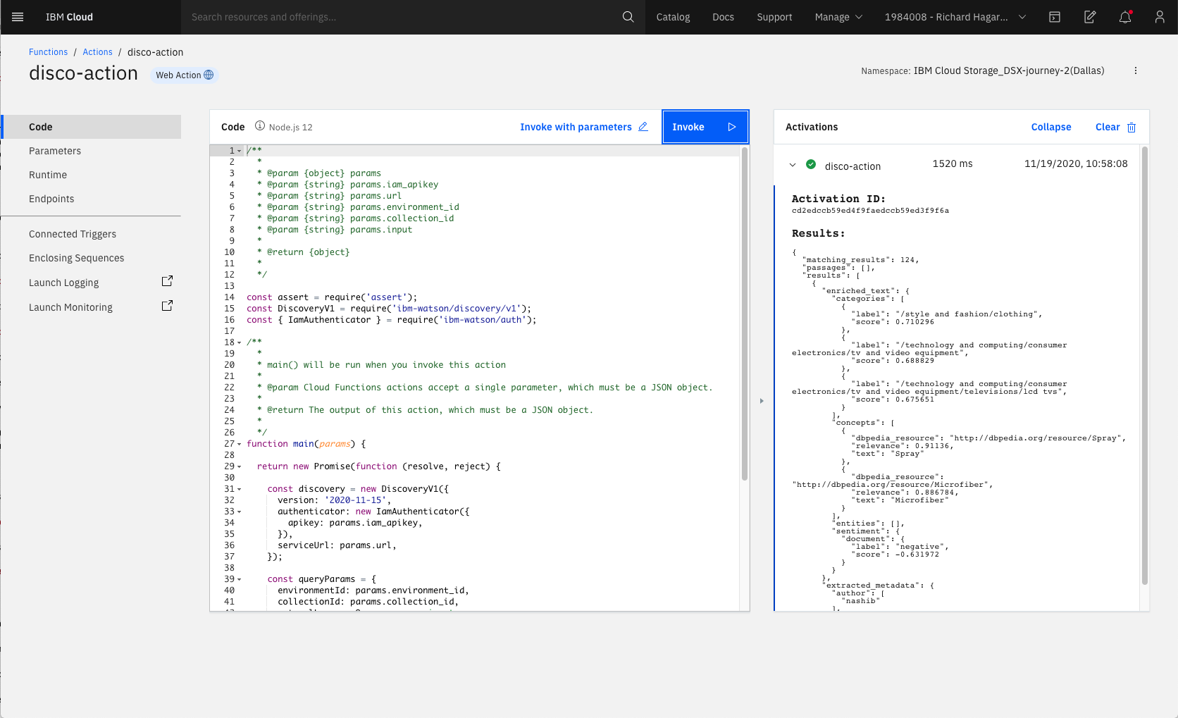Click the activation ID value
This screenshot has height=718, width=1178.
coord(870,211)
